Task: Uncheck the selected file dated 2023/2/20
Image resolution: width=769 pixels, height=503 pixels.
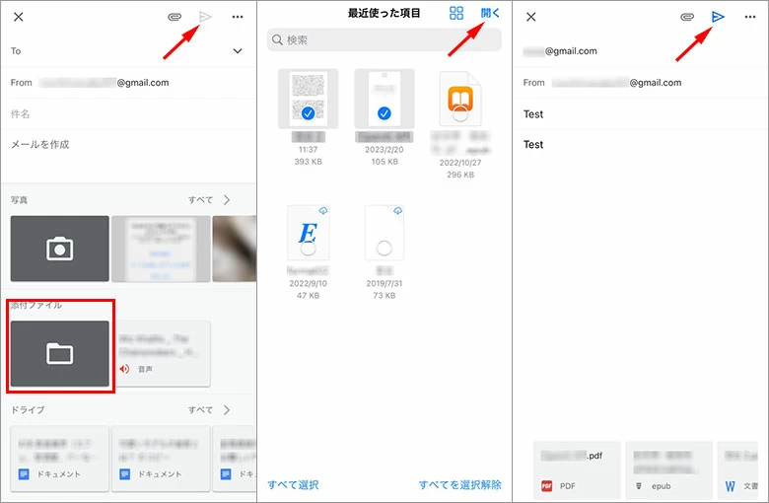Action: 384,100
